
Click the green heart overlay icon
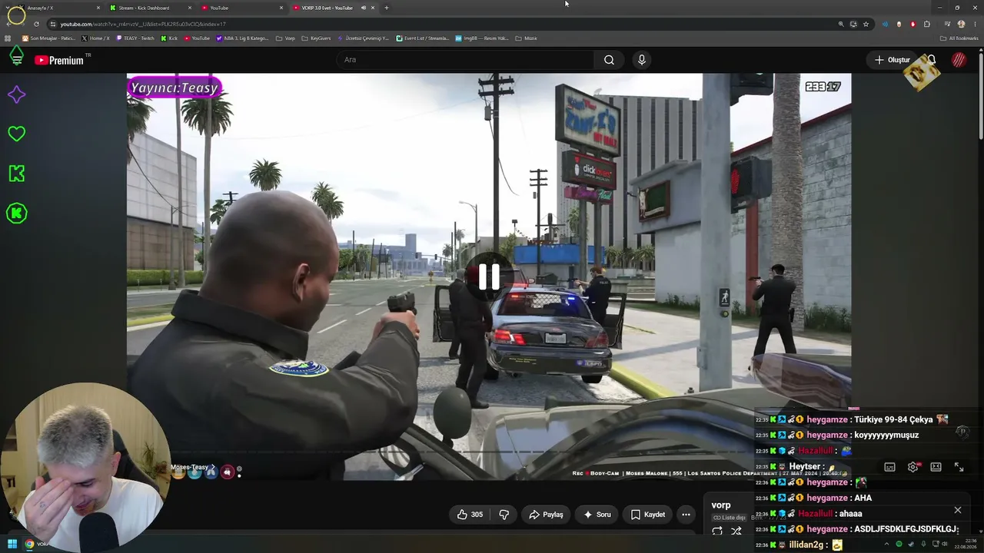(x=16, y=134)
